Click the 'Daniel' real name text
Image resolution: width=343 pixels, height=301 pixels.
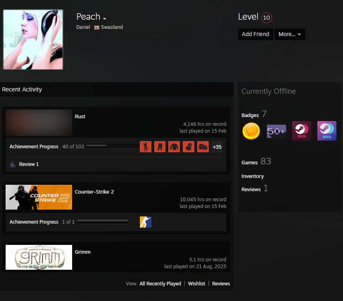[x=83, y=27]
